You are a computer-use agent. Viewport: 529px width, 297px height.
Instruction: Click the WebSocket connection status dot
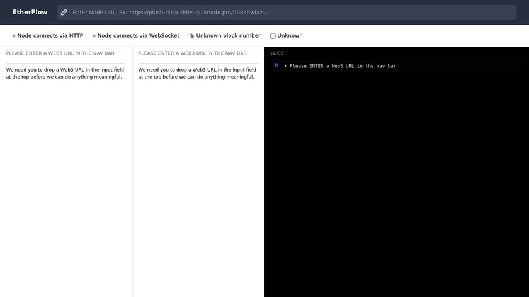tap(94, 36)
